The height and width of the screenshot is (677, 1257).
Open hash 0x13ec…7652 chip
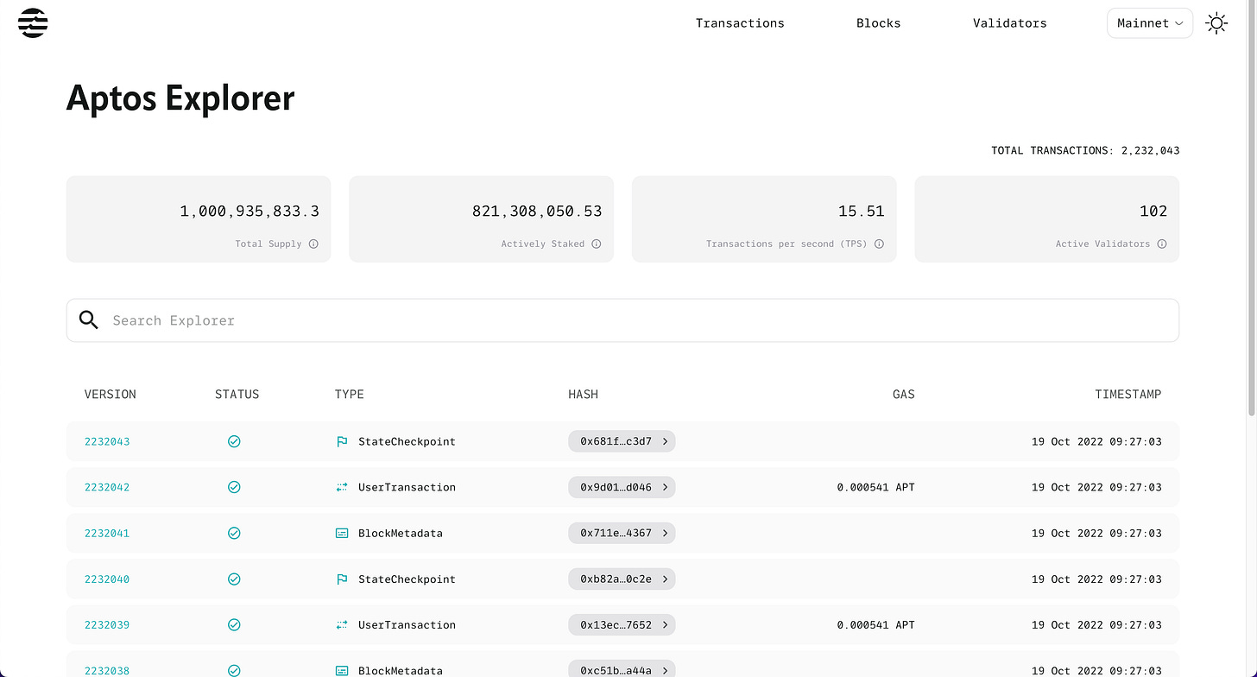[622, 625]
